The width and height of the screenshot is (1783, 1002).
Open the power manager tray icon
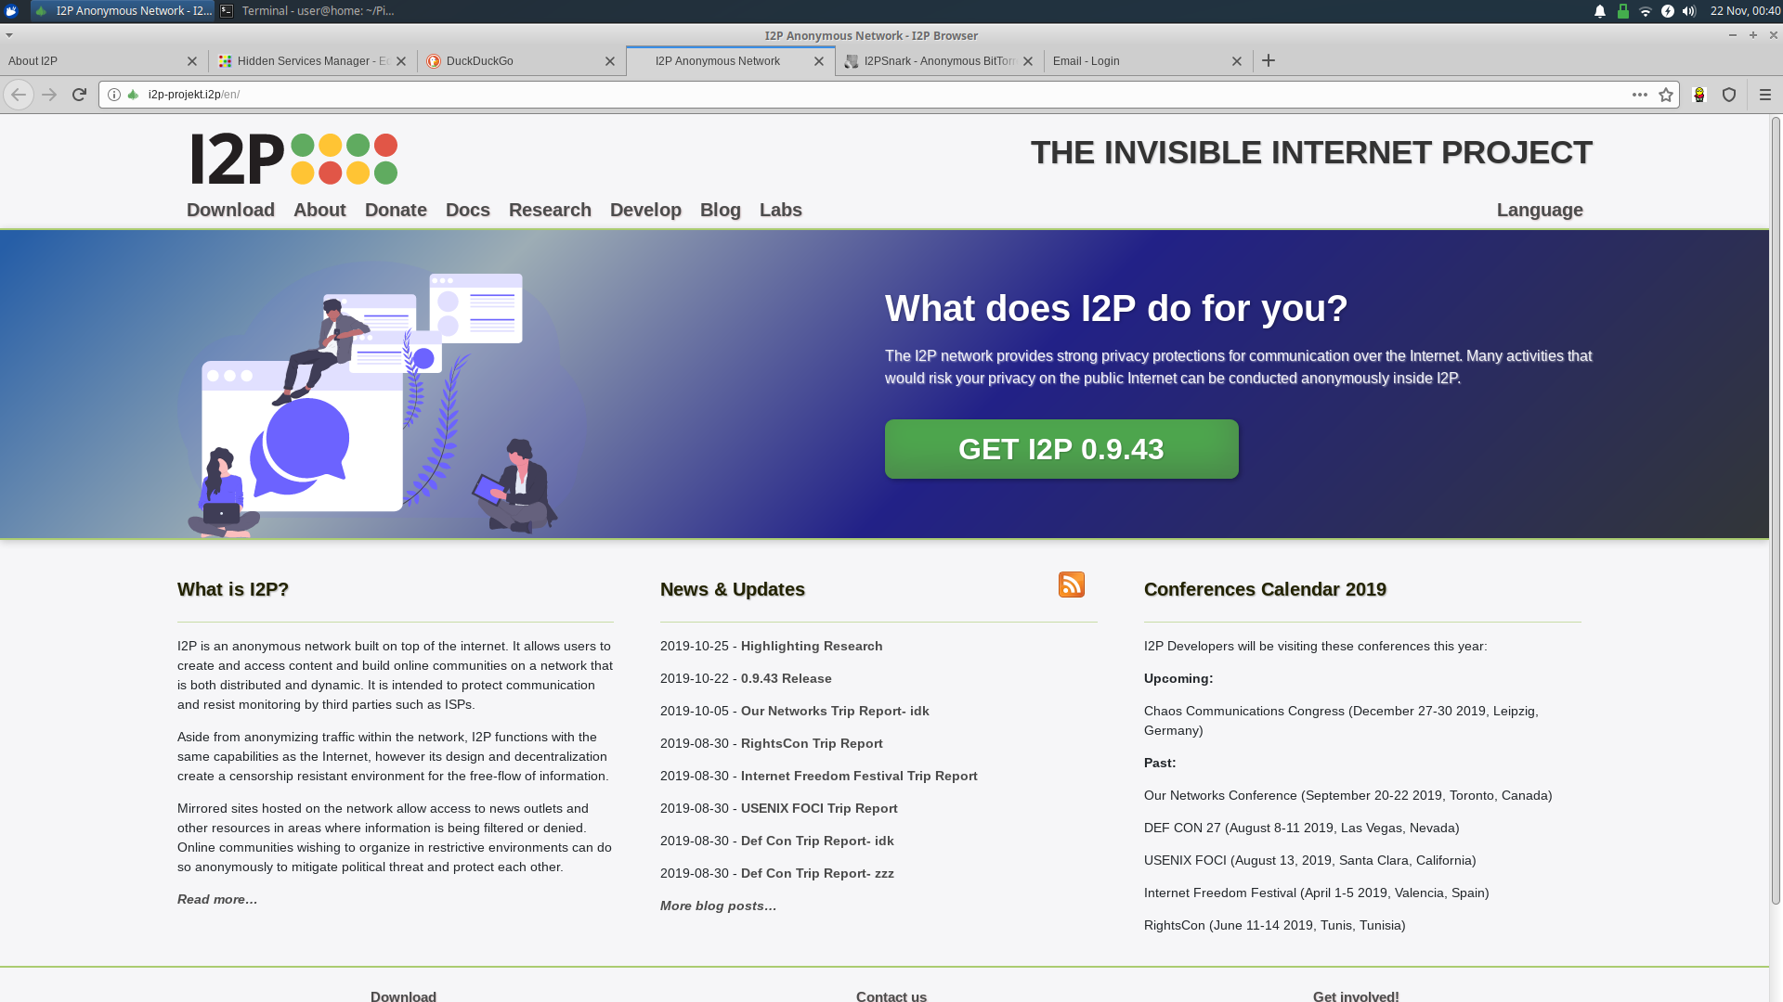click(1668, 11)
